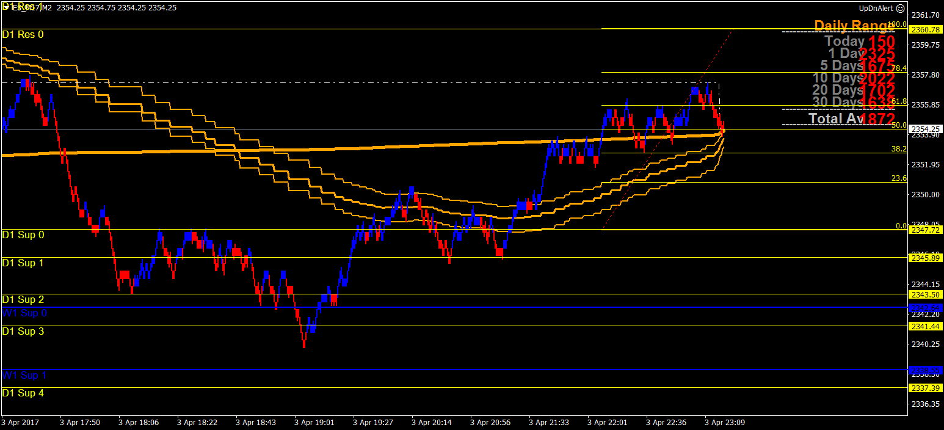Select the D1 Sup 2 level label
This screenshot has height=430, width=944.
(x=23, y=299)
